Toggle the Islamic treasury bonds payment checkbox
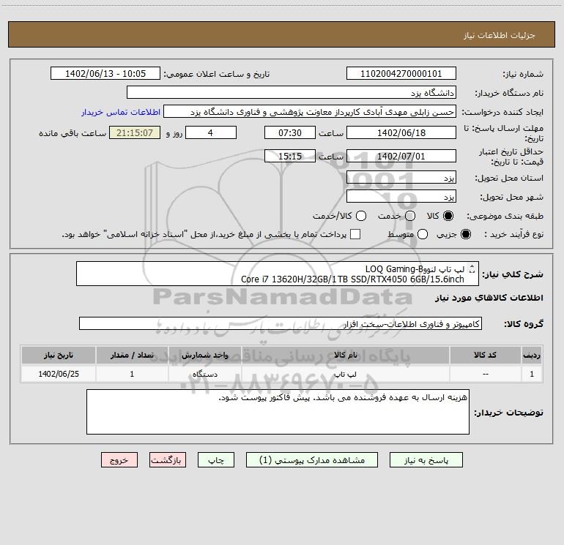This screenshot has width=564, height=545. [355, 234]
